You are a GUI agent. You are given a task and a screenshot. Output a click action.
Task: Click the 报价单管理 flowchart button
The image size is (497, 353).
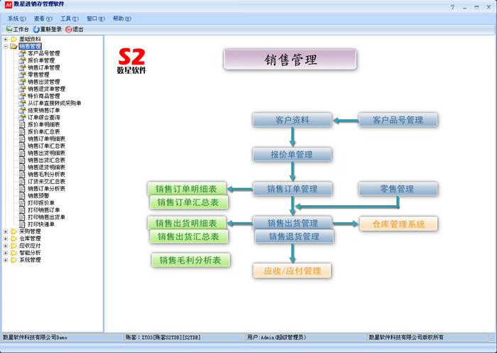pos(292,154)
